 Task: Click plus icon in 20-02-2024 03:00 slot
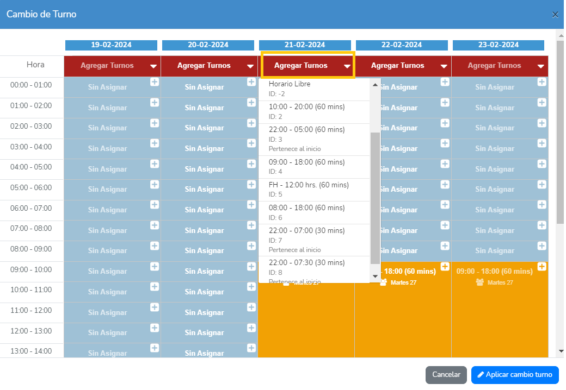pos(251,143)
